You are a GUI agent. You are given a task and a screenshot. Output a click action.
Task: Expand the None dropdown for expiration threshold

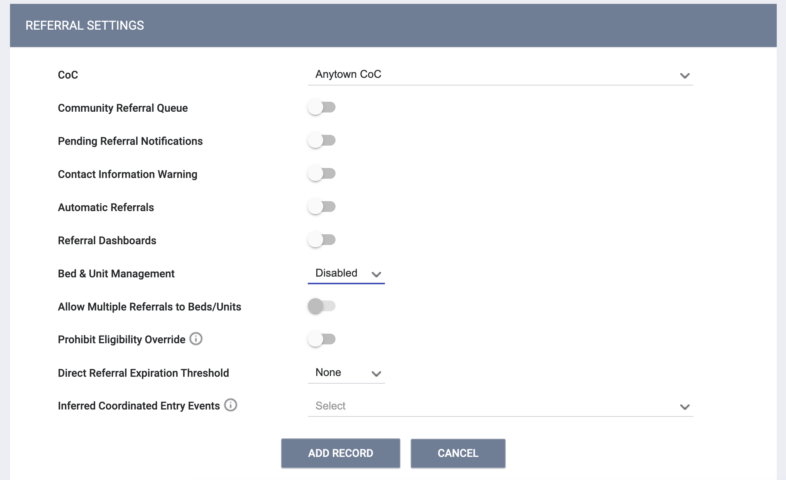376,373
